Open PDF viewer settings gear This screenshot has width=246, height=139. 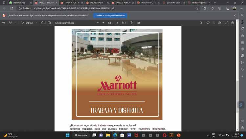click(233, 23)
